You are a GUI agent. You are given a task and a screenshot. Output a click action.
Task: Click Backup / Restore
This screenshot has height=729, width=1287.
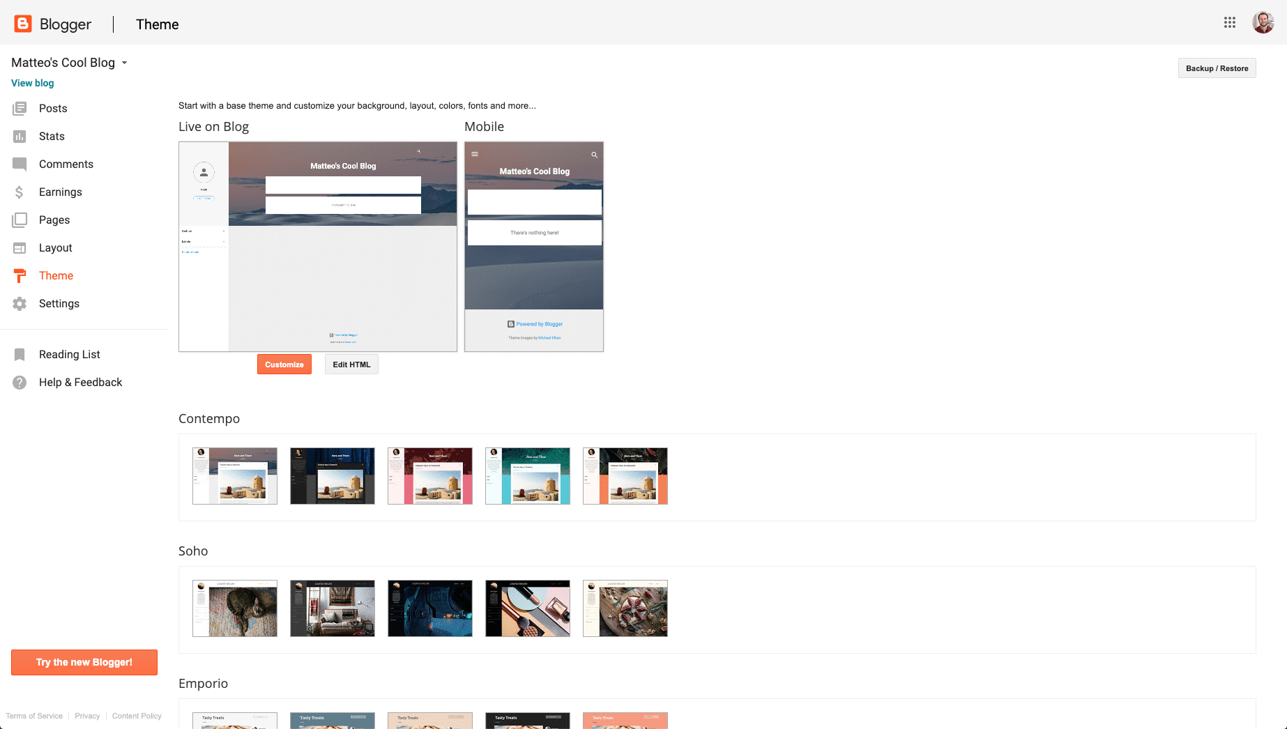tap(1217, 68)
